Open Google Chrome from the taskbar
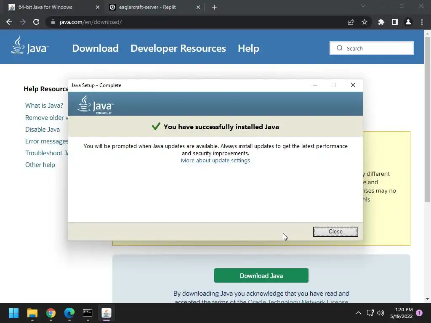This screenshot has width=431, height=323. (51, 313)
